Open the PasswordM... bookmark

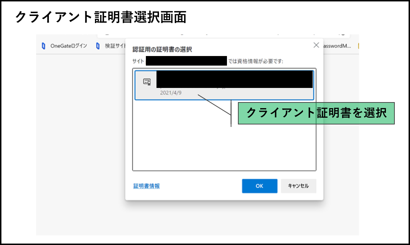[x=337, y=46]
